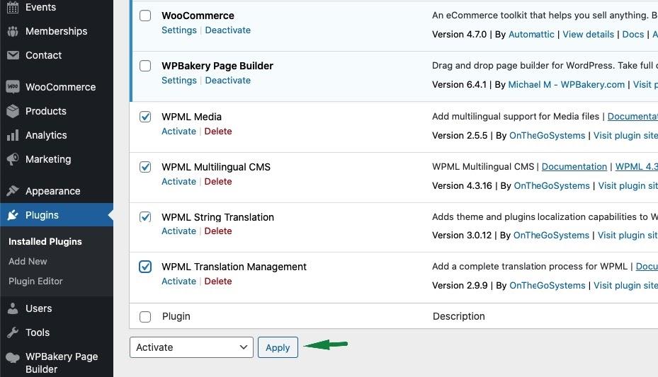This screenshot has height=377, width=658.
Task: Open the bulk actions Activate dropdown
Action: (x=191, y=347)
